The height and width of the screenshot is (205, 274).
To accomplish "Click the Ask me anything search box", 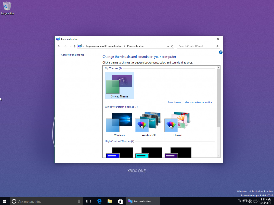I will [46, 201].
